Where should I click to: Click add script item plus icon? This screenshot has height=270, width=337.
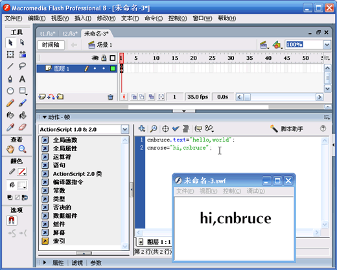[142, 129]
